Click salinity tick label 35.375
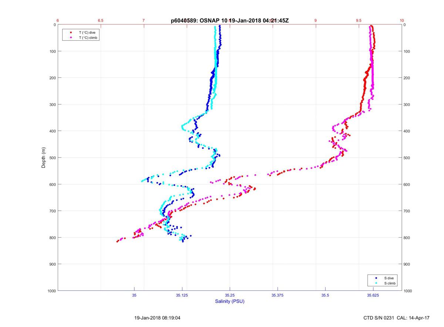 [x=277, y=295]
